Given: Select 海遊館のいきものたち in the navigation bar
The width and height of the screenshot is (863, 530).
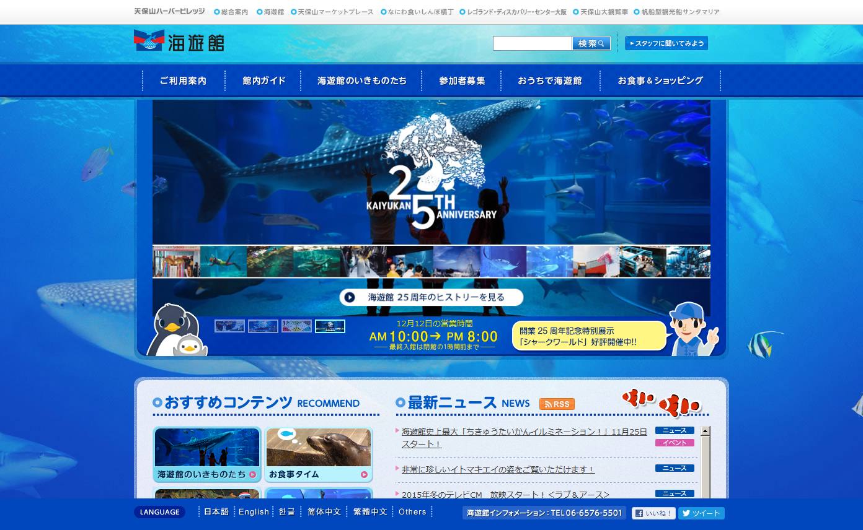Looking at the screenshot, I should (362, 80).
